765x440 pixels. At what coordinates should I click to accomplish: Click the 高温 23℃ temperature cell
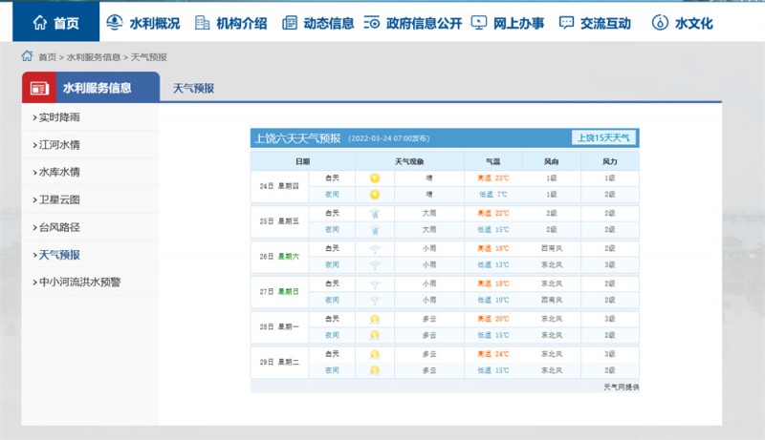pyautogui.click(x=493, y=178)
